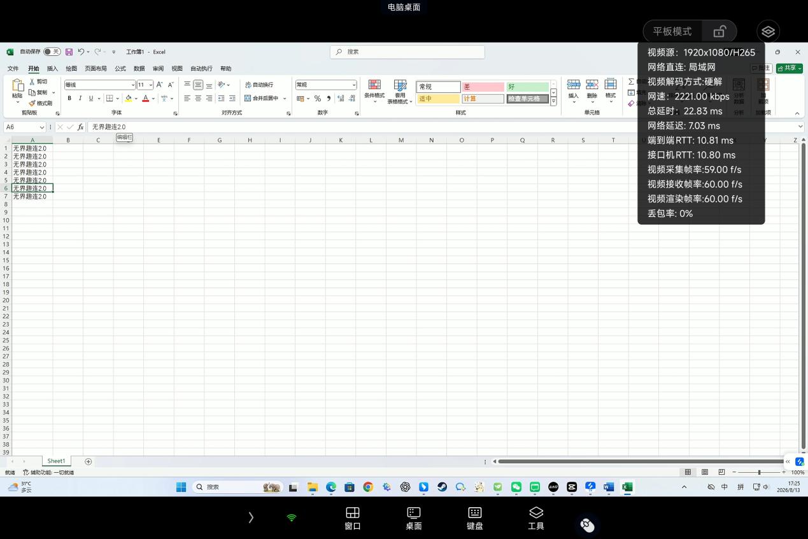Screen dimensions: 808x539
Task: Switch to Normal view in status bar
Action: coord(688,472)
